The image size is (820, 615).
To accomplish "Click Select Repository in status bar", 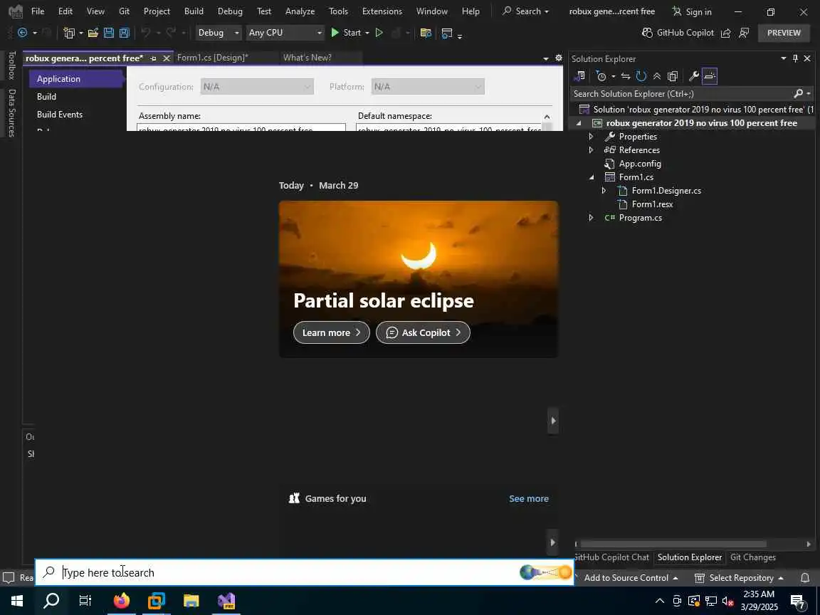I will tap(739, 578).
